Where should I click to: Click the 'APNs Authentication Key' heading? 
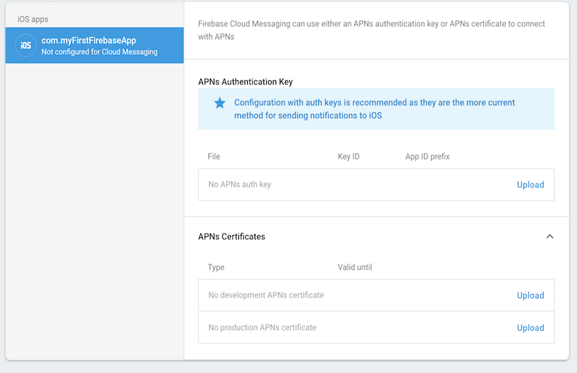coord(245,82)
